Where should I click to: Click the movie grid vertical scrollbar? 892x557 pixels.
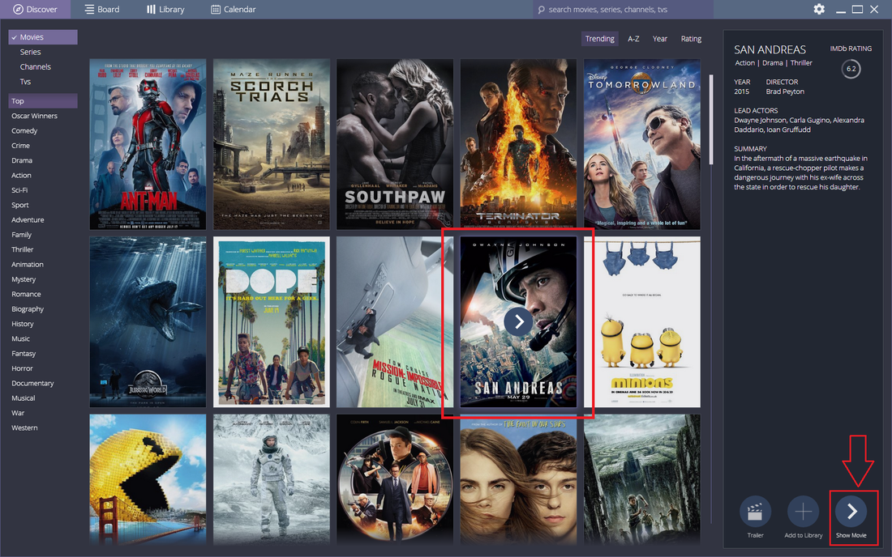(x=711, y=120)
